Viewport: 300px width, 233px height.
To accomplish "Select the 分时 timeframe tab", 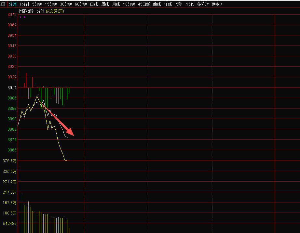I will [12, 4].
